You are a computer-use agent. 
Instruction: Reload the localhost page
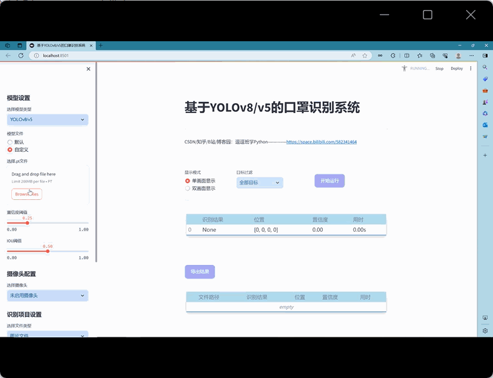pyautogui.click(x=21, y=56)
